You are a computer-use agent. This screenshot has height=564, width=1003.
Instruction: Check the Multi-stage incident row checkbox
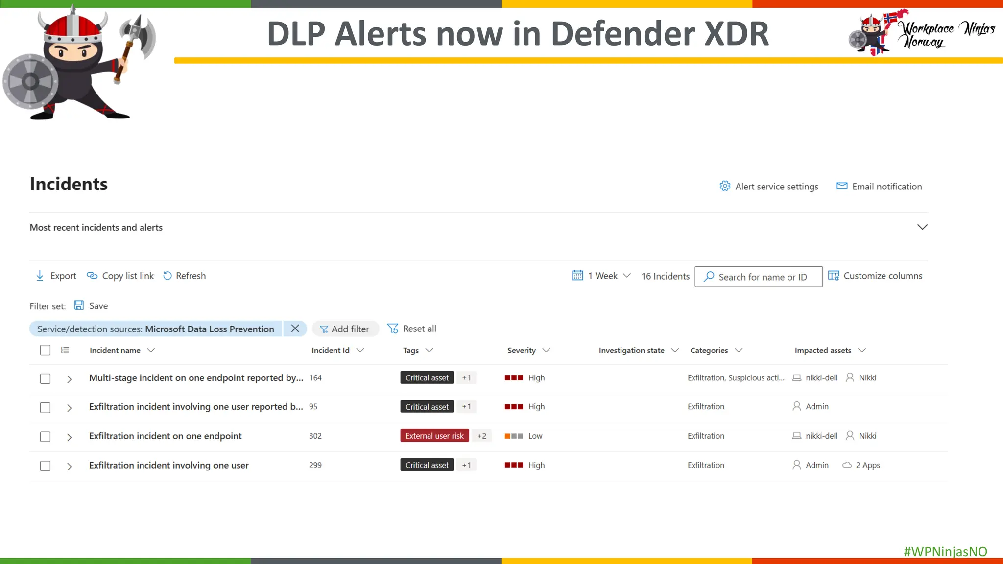(x=45, y=378)
